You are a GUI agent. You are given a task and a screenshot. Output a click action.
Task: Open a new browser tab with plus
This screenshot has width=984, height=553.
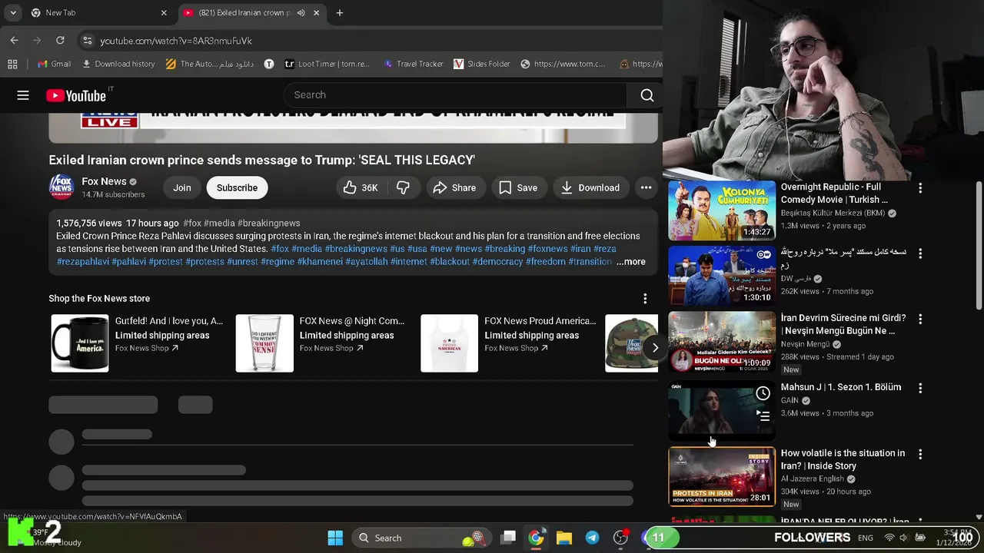[339, 13]
